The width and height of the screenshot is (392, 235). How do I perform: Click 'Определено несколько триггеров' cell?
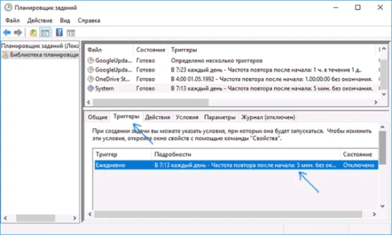216,61
